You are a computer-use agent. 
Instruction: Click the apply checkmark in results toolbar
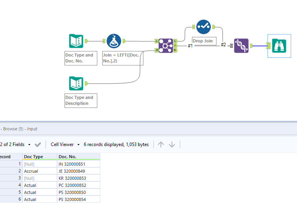point(38,145)
